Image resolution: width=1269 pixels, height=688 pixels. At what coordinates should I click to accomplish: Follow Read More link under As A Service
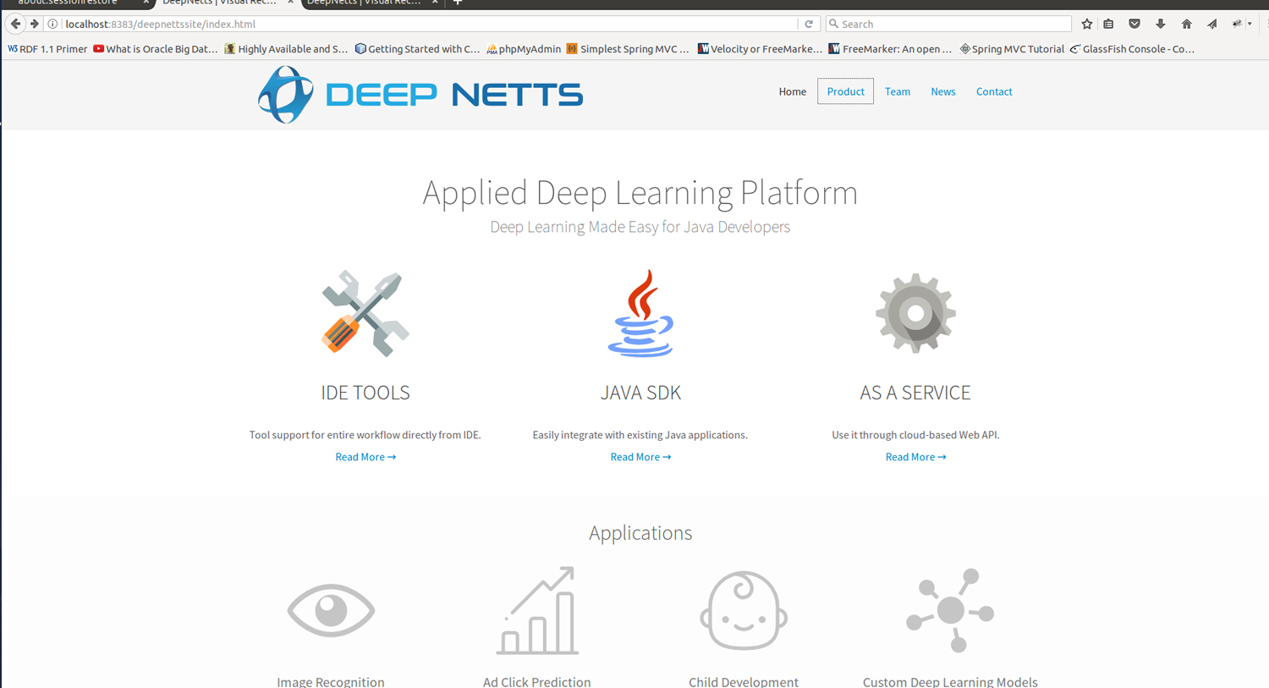tap(915, 457)
